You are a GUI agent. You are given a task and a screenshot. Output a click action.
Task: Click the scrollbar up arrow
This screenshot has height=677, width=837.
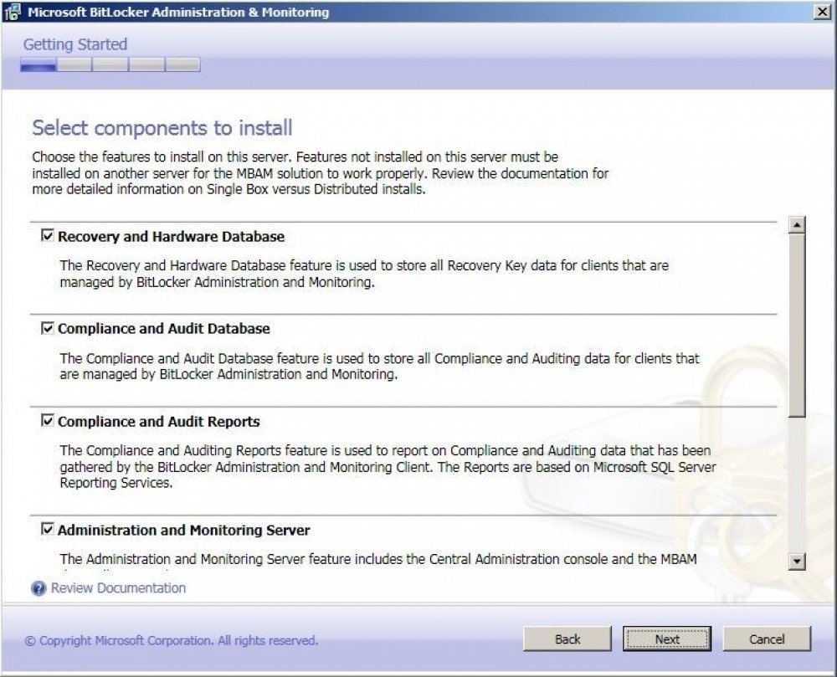coord(797,225)
